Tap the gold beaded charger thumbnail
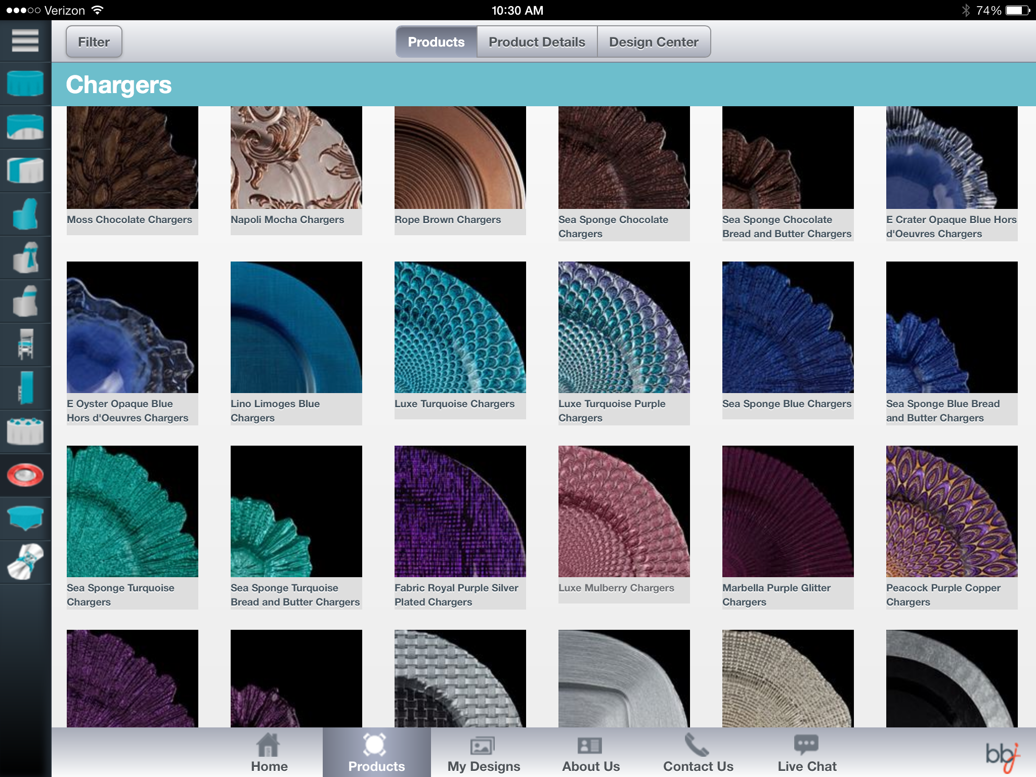This screenshot has height=777, width=1036. 788,678
